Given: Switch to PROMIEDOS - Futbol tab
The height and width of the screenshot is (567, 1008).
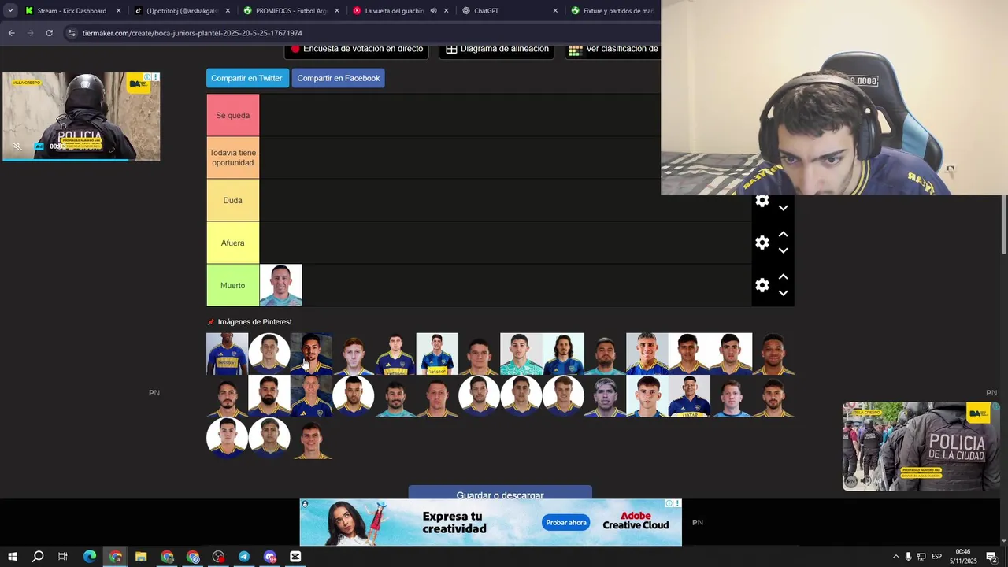Looking at the screenshot, I should pyautogui.click(x=290, y=11).
